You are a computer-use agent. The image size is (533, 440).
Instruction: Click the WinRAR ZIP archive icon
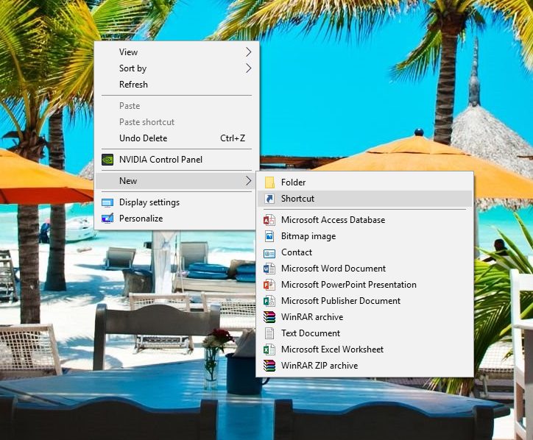click(x=269, y=366)
